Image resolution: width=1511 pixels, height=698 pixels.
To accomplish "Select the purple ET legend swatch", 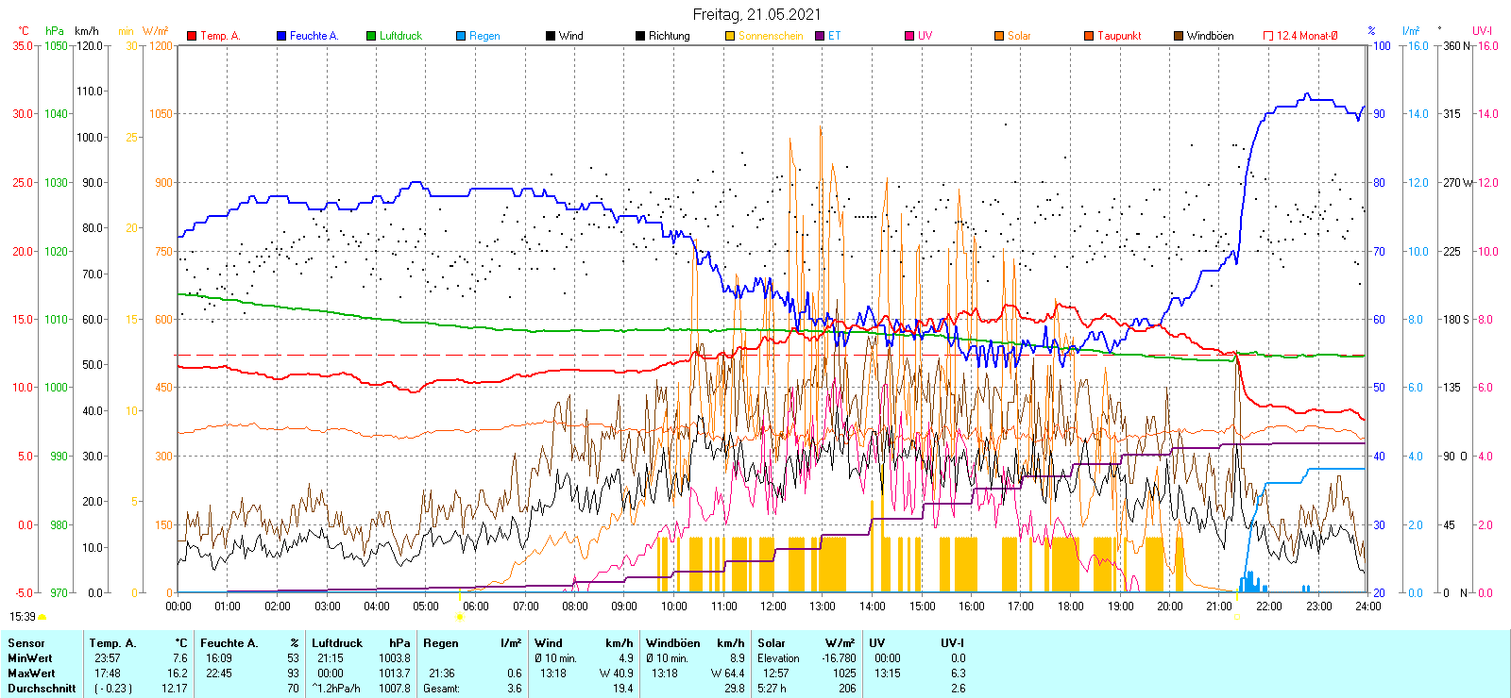I will (820, 36).
